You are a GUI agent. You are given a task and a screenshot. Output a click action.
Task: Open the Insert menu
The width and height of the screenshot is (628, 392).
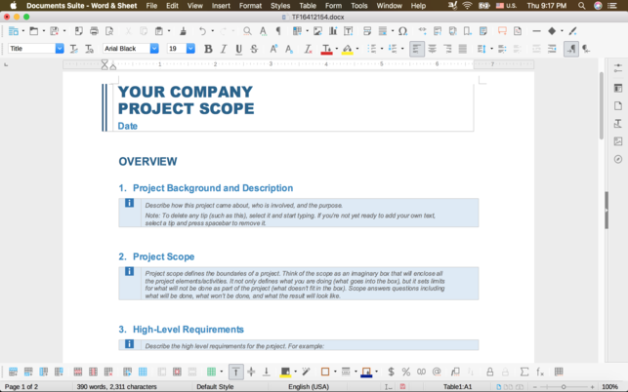coord(221,6)
